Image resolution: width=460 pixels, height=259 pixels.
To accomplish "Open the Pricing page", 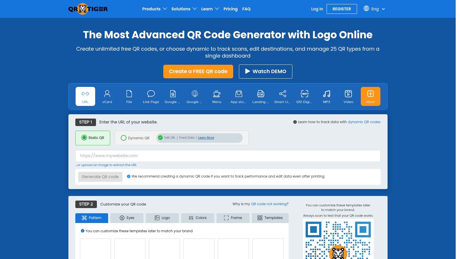I will click(x=231, y=9).
